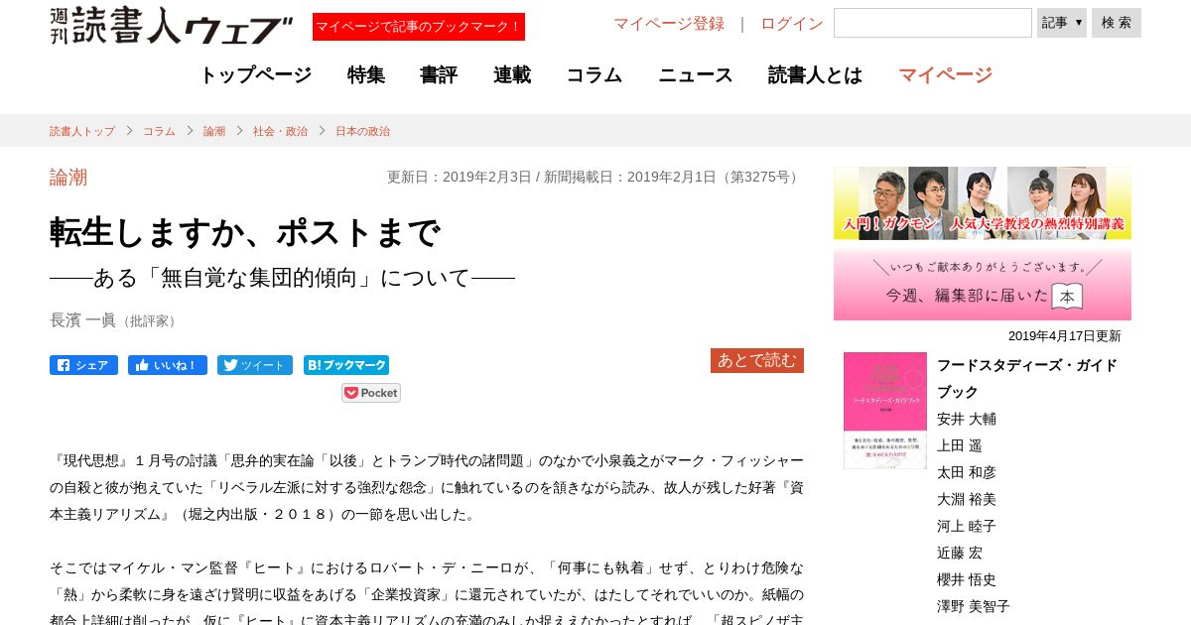The image size is (1191, 625).
Task: Open マイページ menu item
Action: (x=945, y=75)
